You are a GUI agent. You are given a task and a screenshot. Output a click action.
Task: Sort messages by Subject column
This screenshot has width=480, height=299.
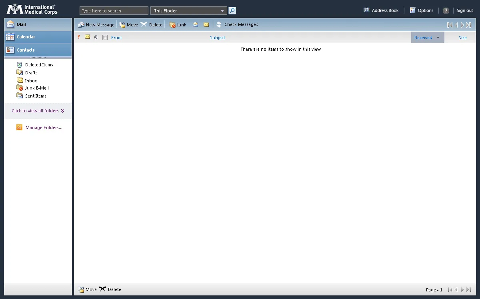(218, 38)
